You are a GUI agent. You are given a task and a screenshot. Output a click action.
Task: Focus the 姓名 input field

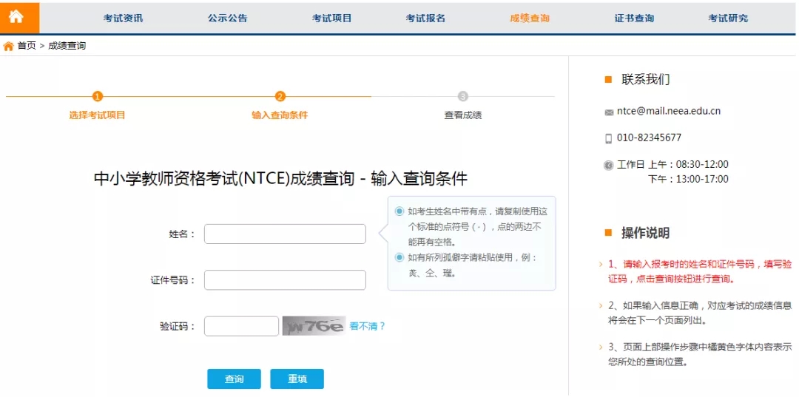coord(285,234)
